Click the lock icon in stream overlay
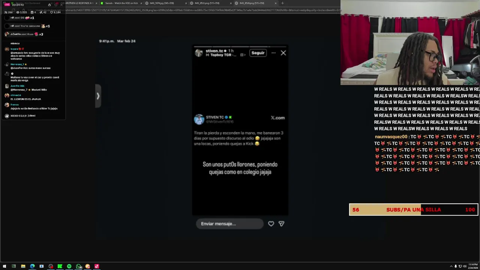This screenshot has height=270, width=480. pos(49,4)
